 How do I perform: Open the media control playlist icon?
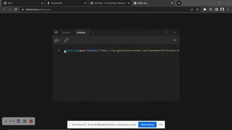[x=210, y=9]
